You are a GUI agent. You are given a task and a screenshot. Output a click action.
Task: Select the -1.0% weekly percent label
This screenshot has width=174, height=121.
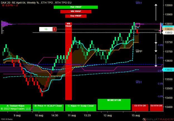[160, 45]
